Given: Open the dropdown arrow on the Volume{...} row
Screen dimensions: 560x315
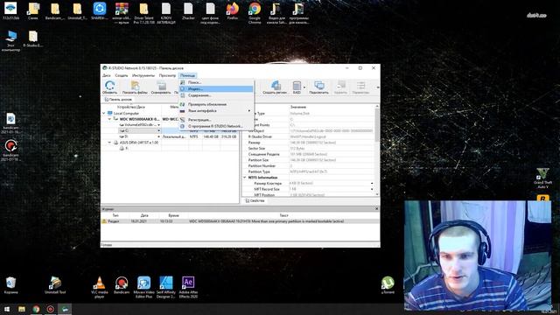Looking at the screenshot, I should [159, 125].
